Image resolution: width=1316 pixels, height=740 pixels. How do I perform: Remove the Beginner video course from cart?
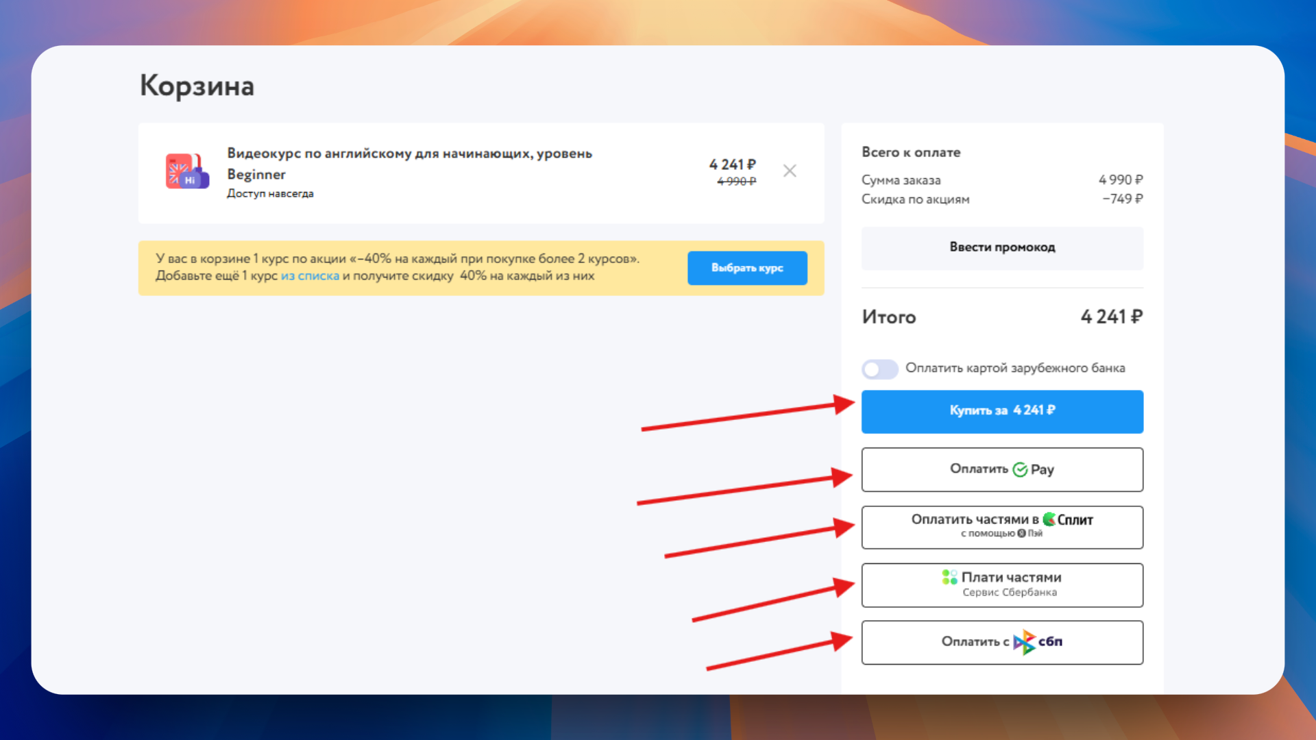pyautogui.click(x=790, y=171)
